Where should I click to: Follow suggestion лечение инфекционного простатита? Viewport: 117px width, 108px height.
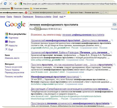[x=83, y=35]
